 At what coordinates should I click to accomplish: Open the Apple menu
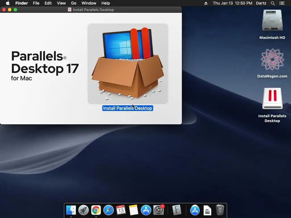(x=8, y=3)
